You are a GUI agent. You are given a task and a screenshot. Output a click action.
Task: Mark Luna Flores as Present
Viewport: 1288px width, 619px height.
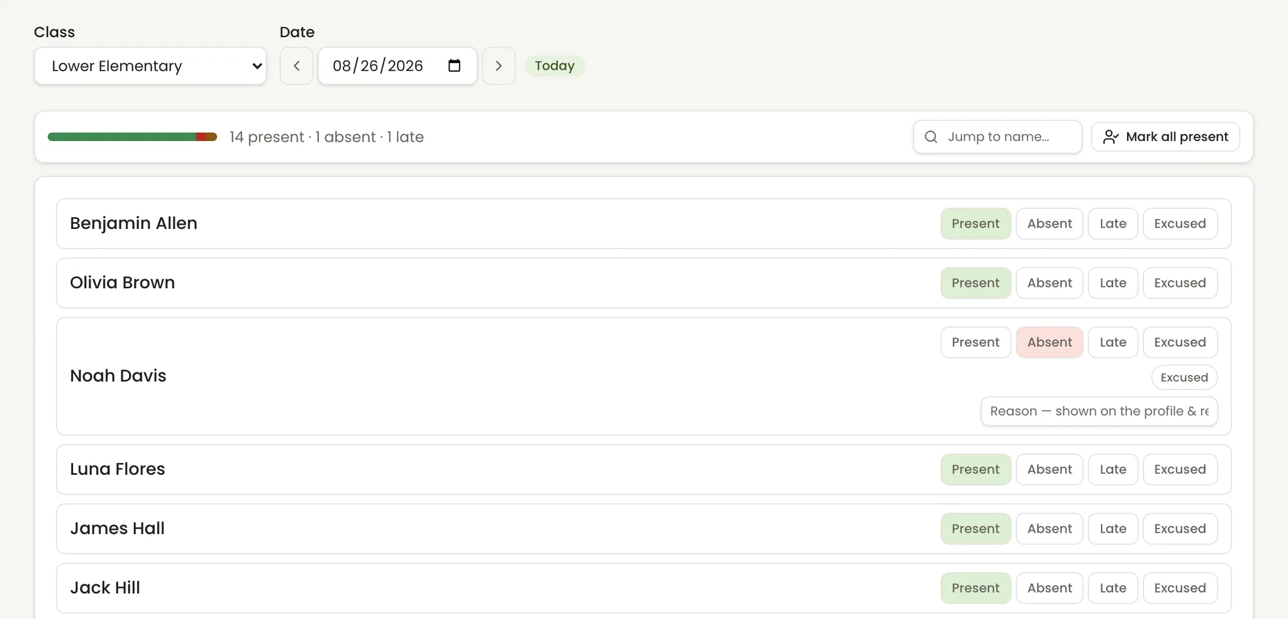point(975,469)
